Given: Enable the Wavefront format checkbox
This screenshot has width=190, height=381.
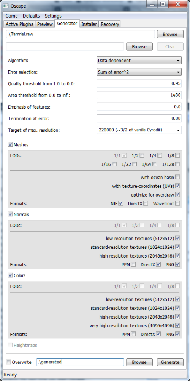Looking at the screenshot, I should point(177,203).
